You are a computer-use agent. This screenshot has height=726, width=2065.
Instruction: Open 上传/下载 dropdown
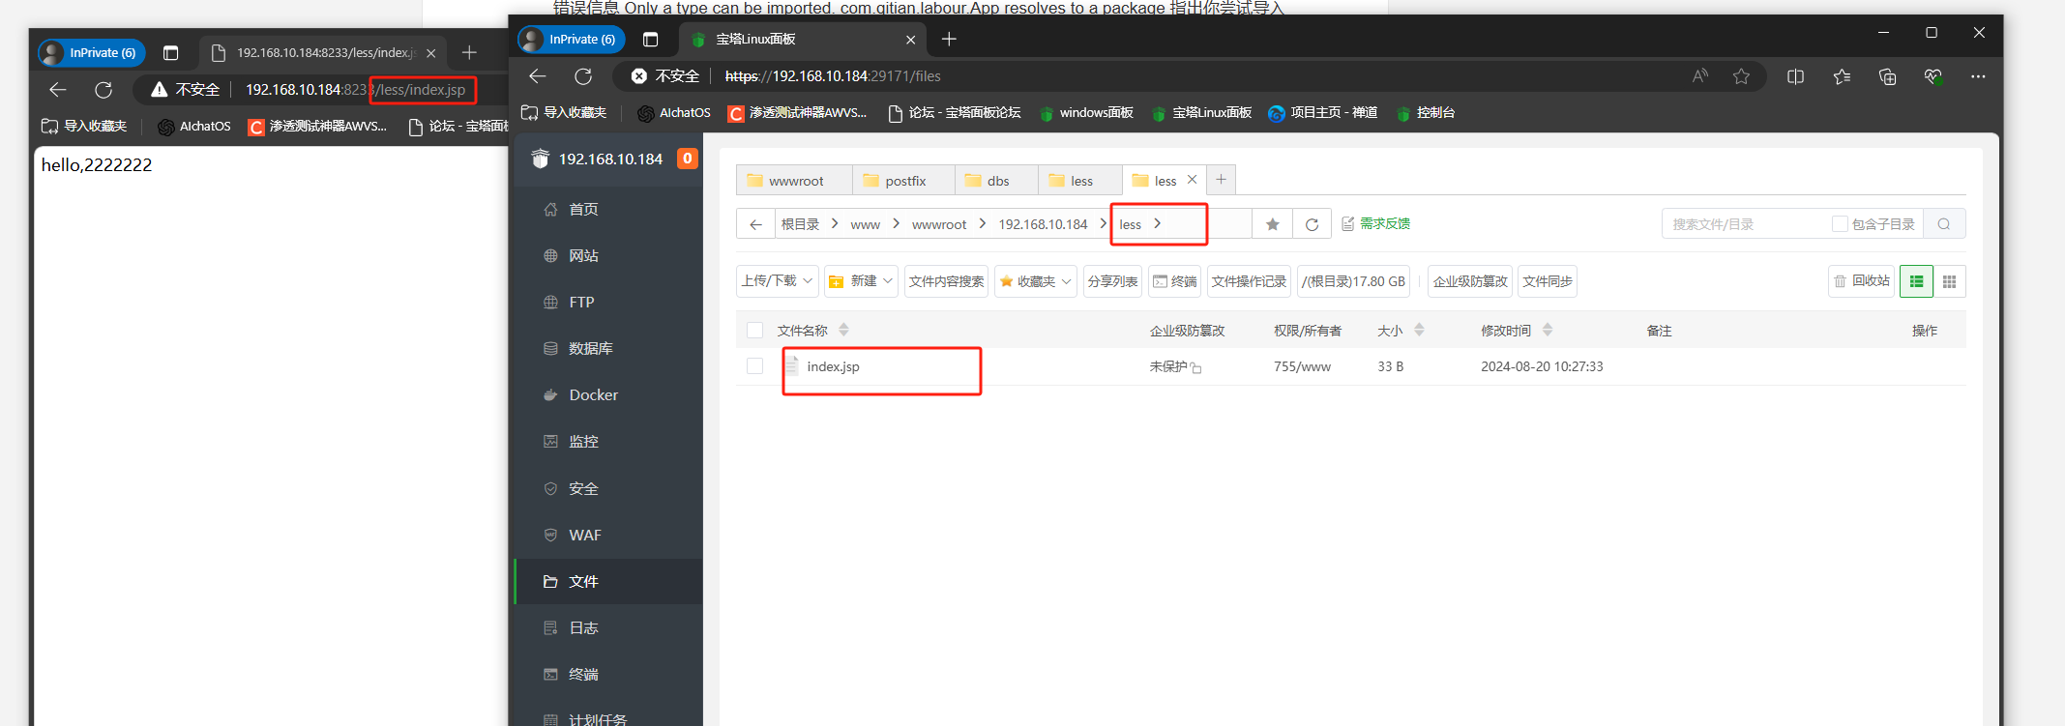778,281
